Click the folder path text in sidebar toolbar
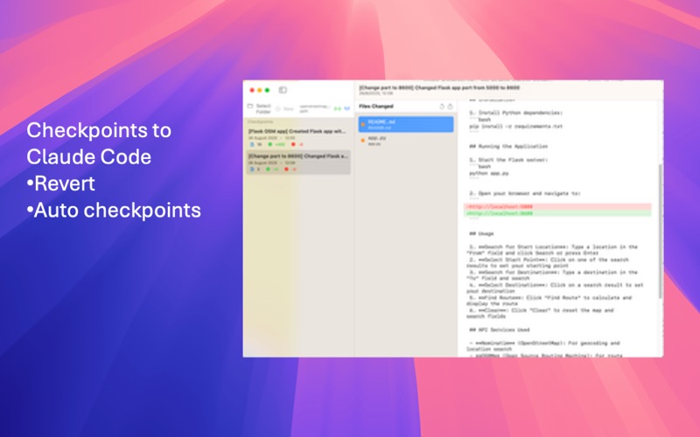Viewport: 700px width, 437px height. [315, 108]
